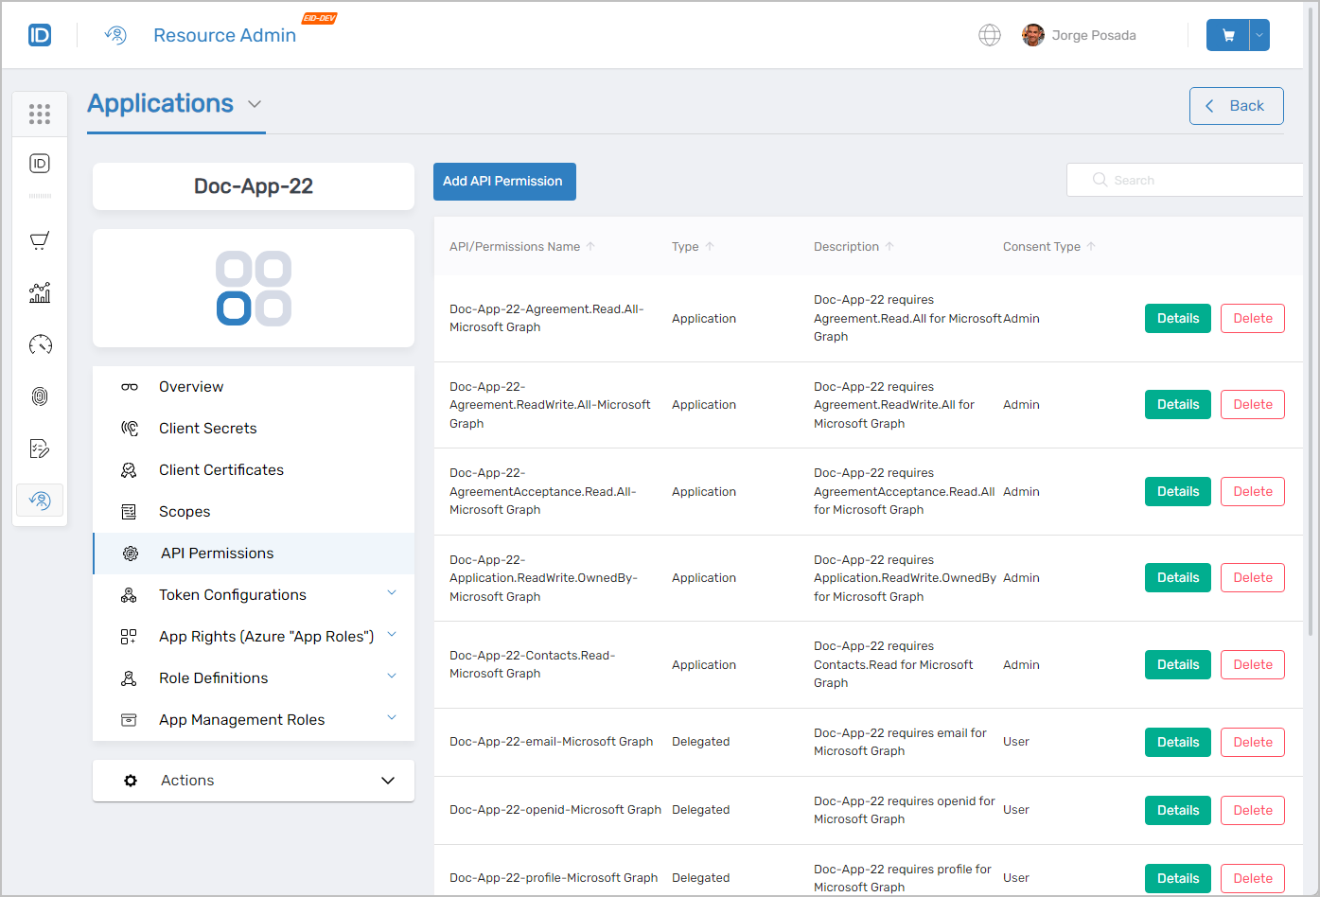Screen dimensions: 1320x897
Task: Click the globe language icon in the header
Action: coord(989,35)
